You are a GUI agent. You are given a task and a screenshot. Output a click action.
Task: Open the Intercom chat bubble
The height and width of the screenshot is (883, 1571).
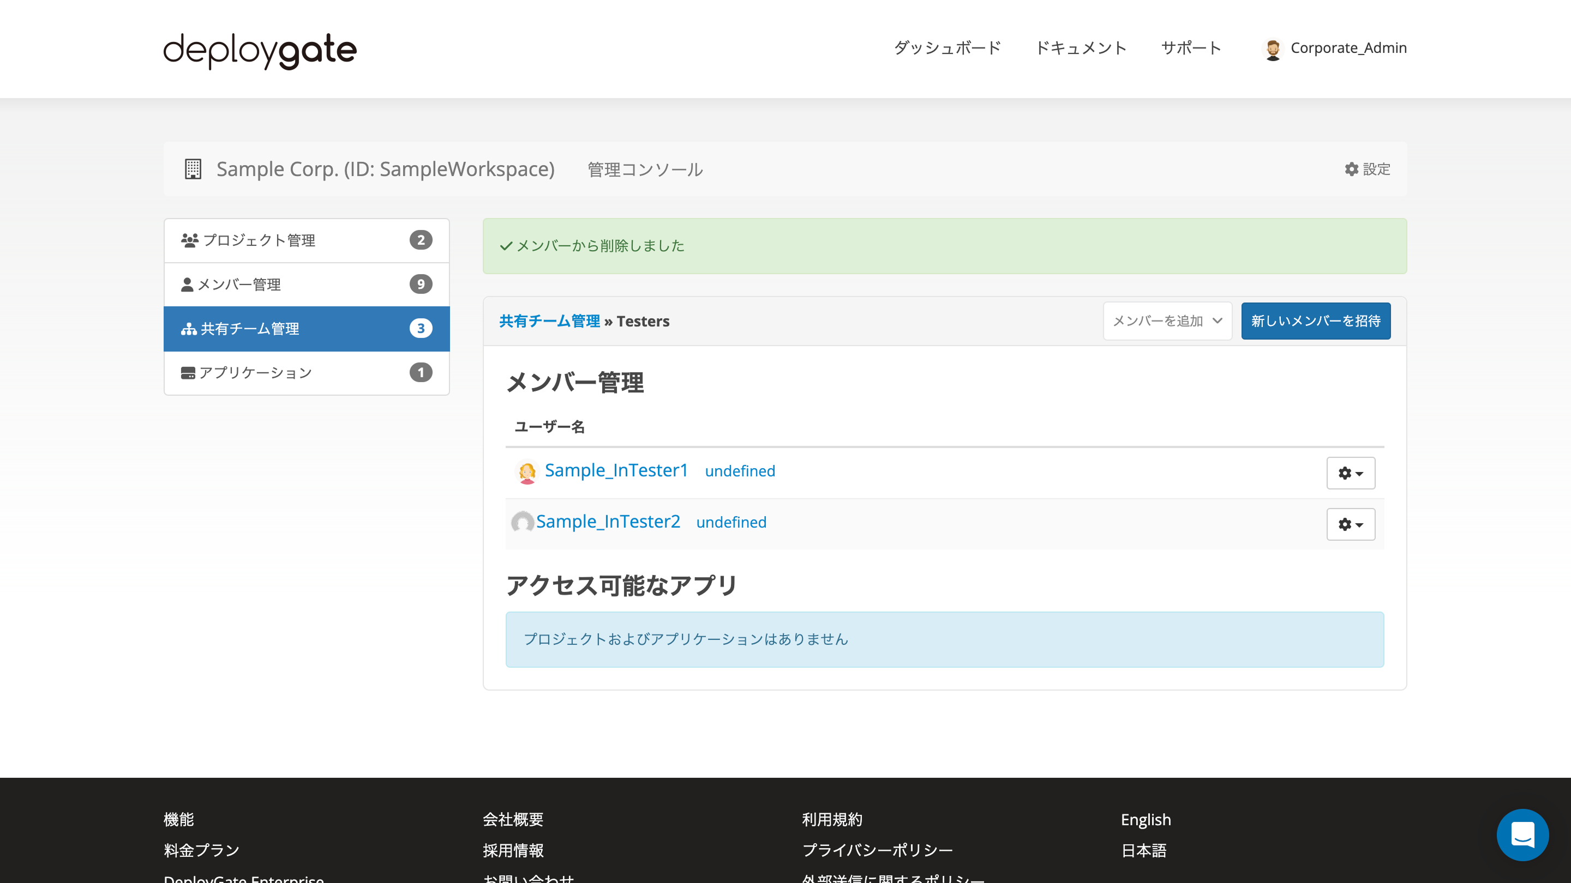(1523, 835)
